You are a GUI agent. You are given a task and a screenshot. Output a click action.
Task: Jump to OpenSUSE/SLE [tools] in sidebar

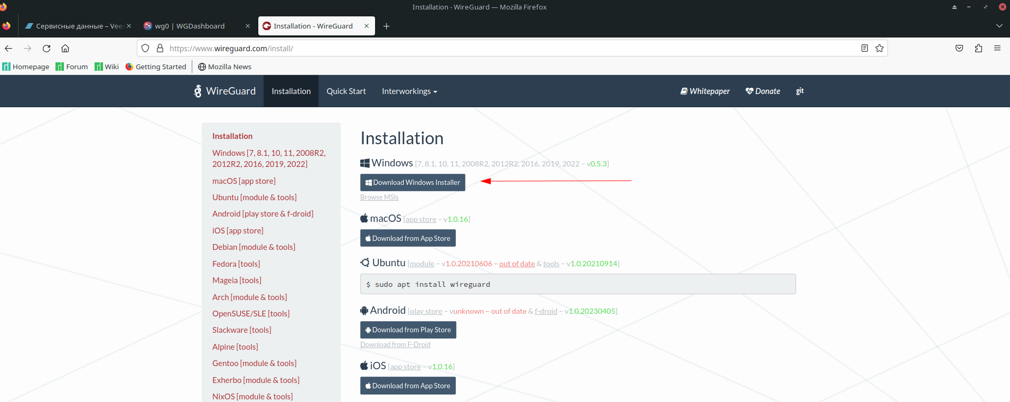pyautogui.click(x=251, y=313)
